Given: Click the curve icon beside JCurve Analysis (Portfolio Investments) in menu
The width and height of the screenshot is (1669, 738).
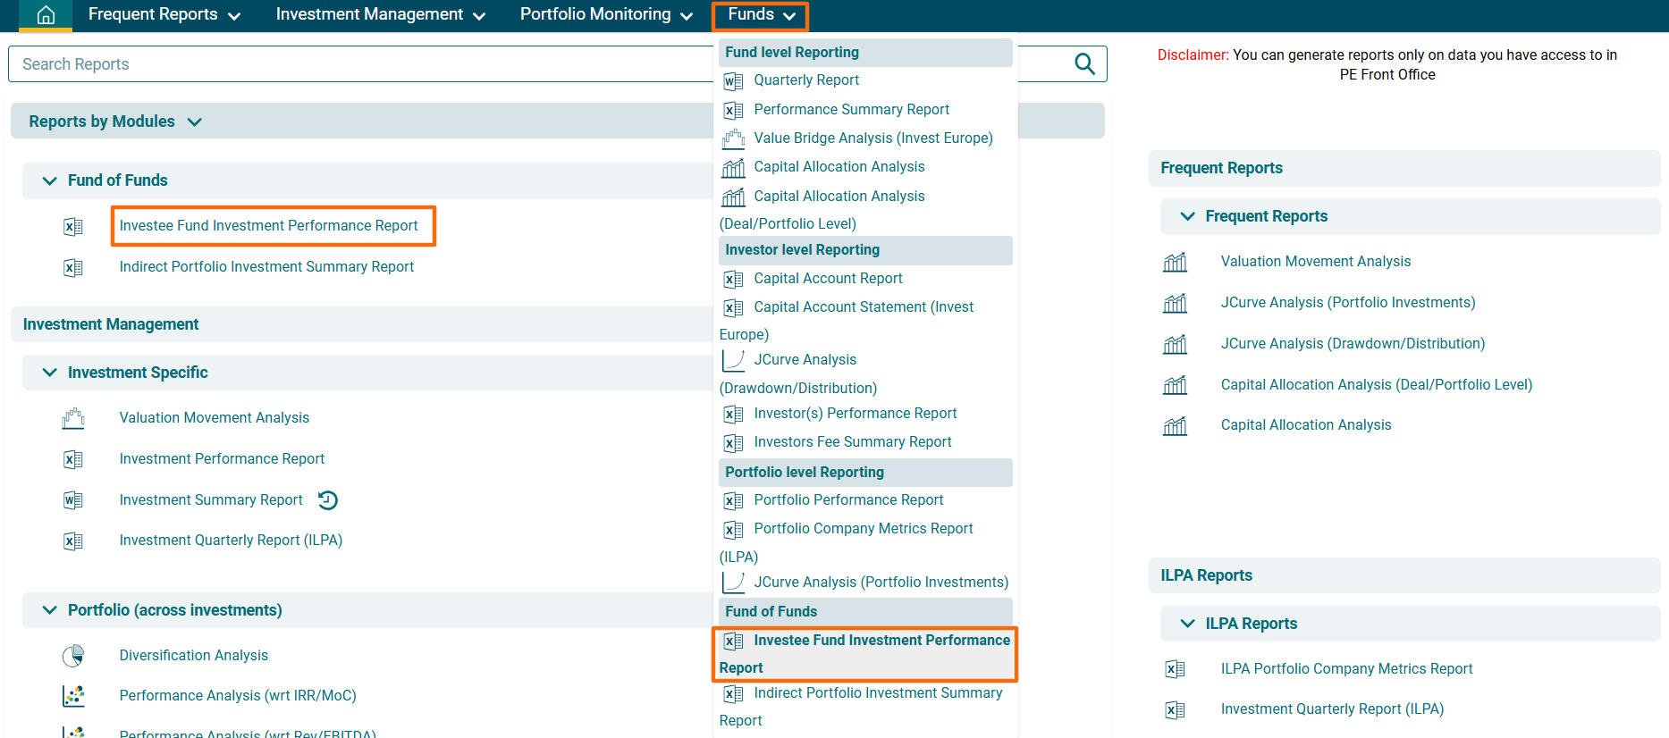Looking at the screenshot, I should pos(733,583).
